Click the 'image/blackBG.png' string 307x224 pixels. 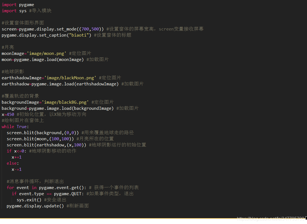(x=65, y=102)
